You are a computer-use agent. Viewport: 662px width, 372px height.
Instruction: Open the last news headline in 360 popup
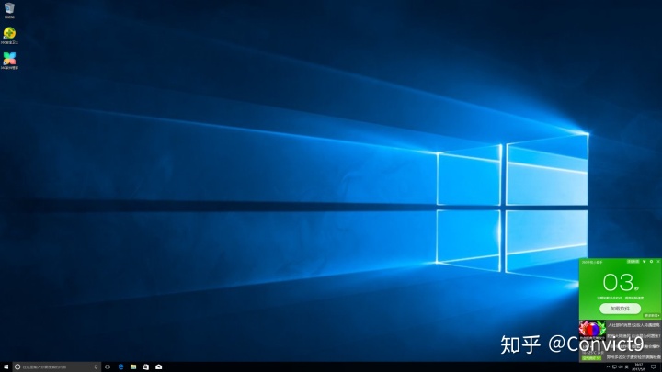tap(633, 357)
